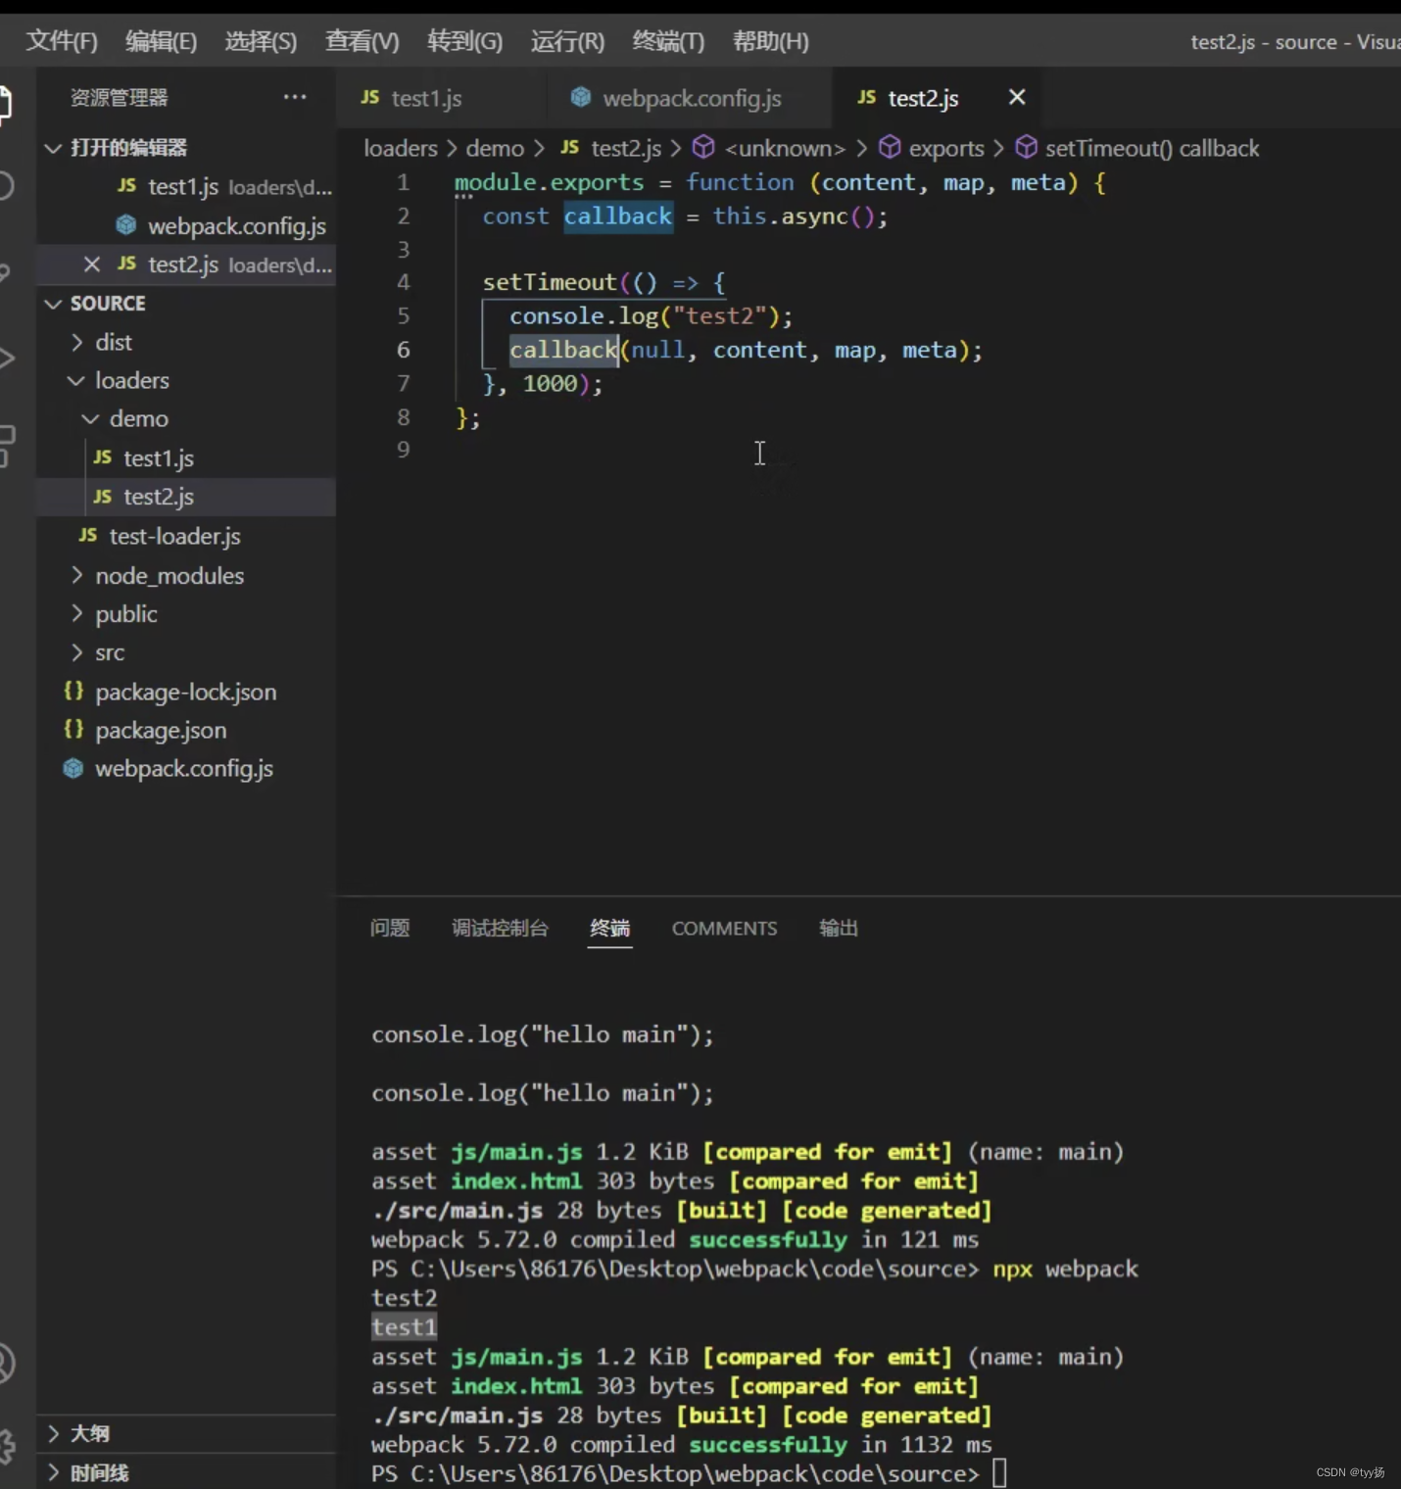
Task: Open the 帮助(H) menu
Action: 771,41
